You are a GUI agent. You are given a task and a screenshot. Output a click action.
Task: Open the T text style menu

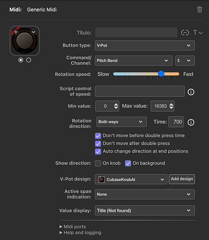[198, 33]
